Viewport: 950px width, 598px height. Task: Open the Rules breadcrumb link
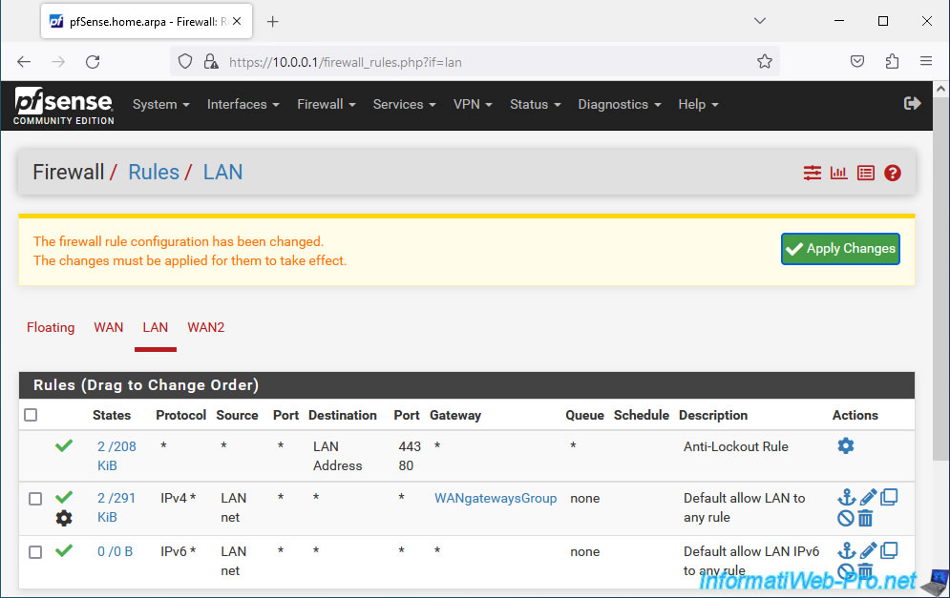coord(154,173)
